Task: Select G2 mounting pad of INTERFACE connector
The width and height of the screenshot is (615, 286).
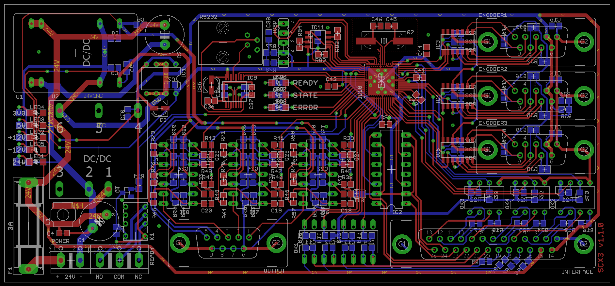Action: point(584,244)
